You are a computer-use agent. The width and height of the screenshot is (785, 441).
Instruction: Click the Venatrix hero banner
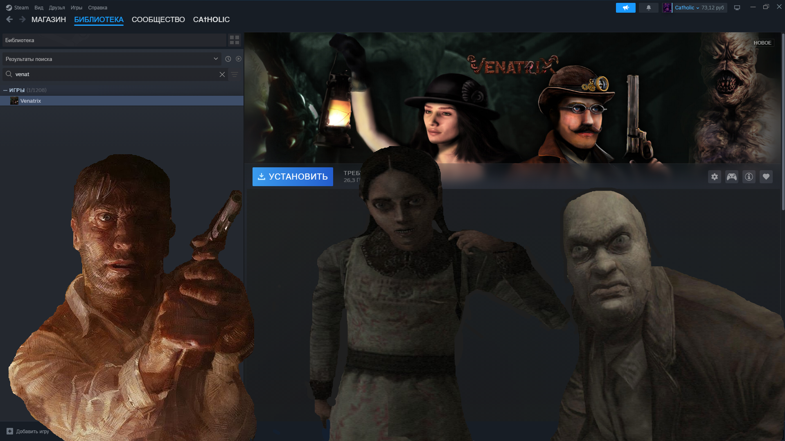point(512,98)
